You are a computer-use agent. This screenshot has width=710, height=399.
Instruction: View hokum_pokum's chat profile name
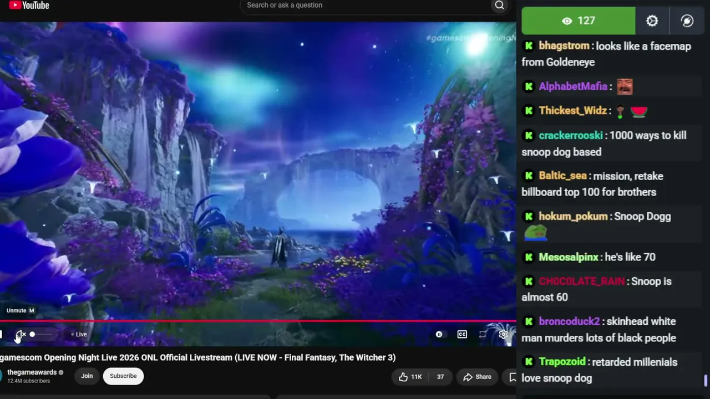[x=574, y=217]
